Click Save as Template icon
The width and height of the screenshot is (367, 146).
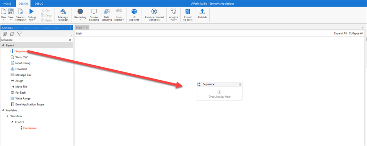tap(20, 11)
